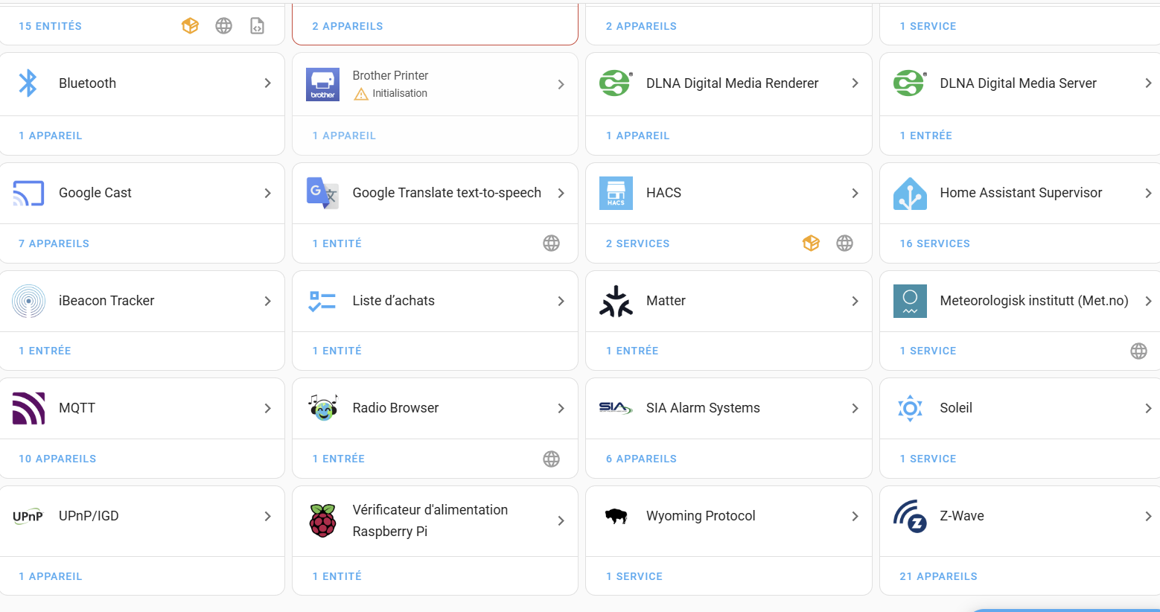This screenshot has width=1160, height=612.
Task: Click the Brother Printer logo icon
Action: [322, 84]
